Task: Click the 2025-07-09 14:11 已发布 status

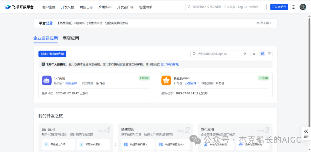Action: 191,93
